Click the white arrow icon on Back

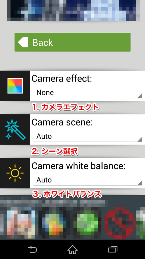point(23,42)
